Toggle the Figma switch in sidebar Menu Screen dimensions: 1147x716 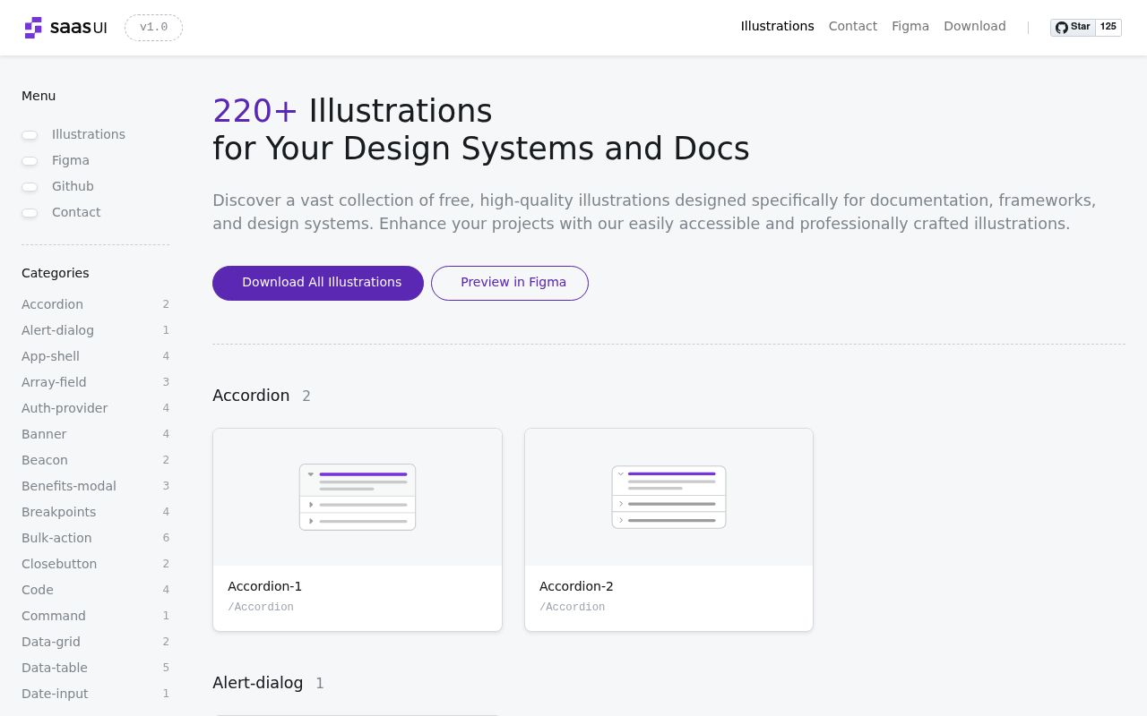(30, 161)
